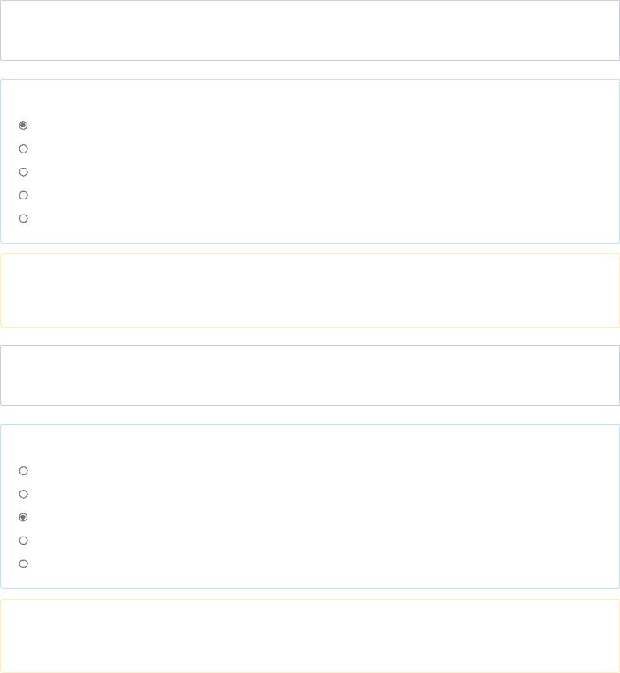The height and width of the screenshot is (673, 620).
Task: Select the first radio option in lower group
Action: [23, 470]
